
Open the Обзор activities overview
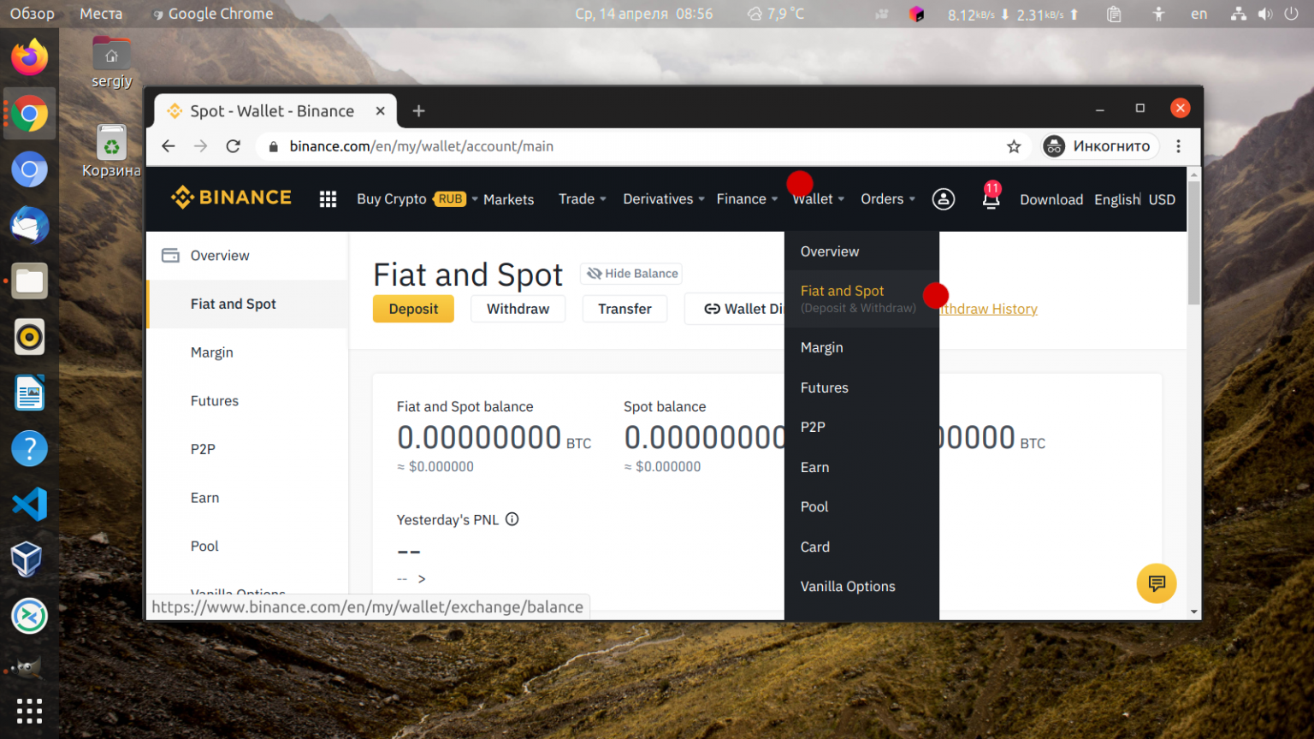pyautogui.click(x=32, y=14)
